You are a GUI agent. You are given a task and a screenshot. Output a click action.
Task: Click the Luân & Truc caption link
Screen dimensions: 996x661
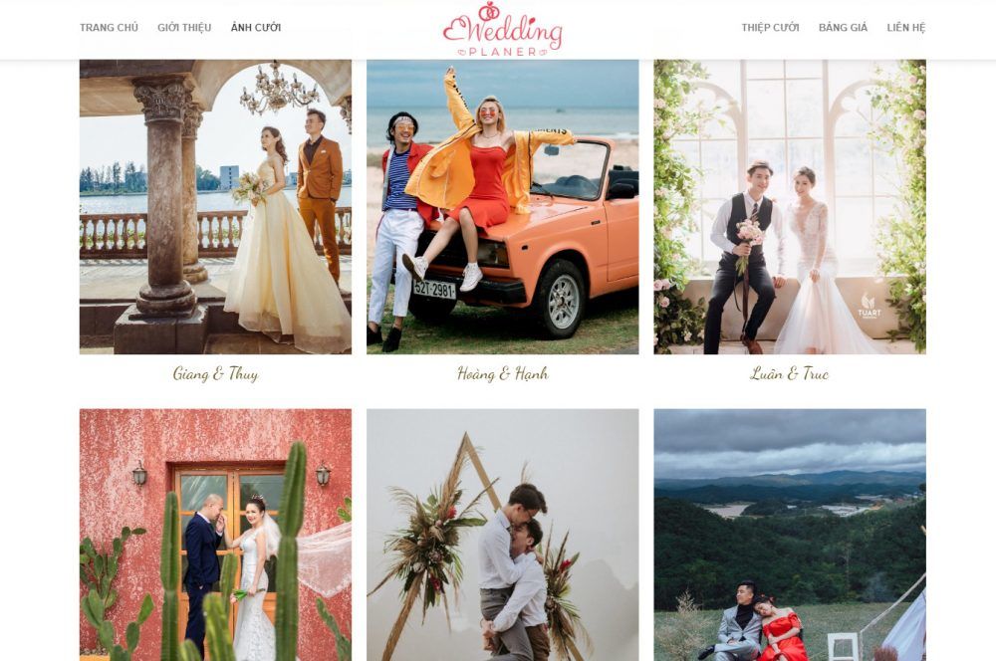790,374
